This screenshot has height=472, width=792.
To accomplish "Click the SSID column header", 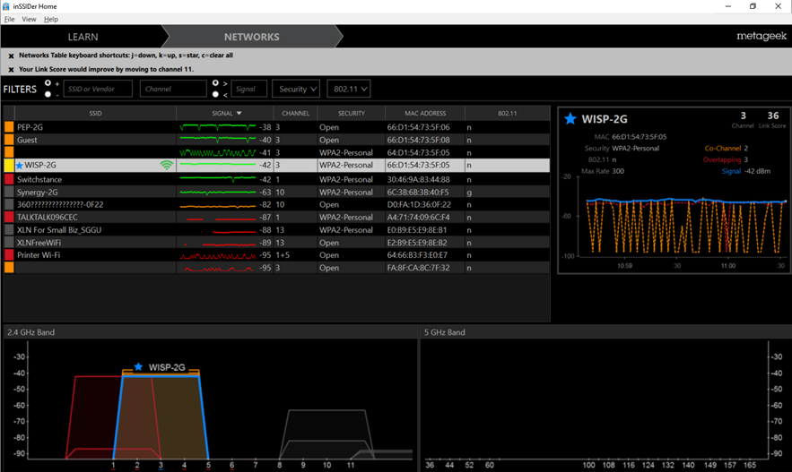I will [x=95, y=114].
